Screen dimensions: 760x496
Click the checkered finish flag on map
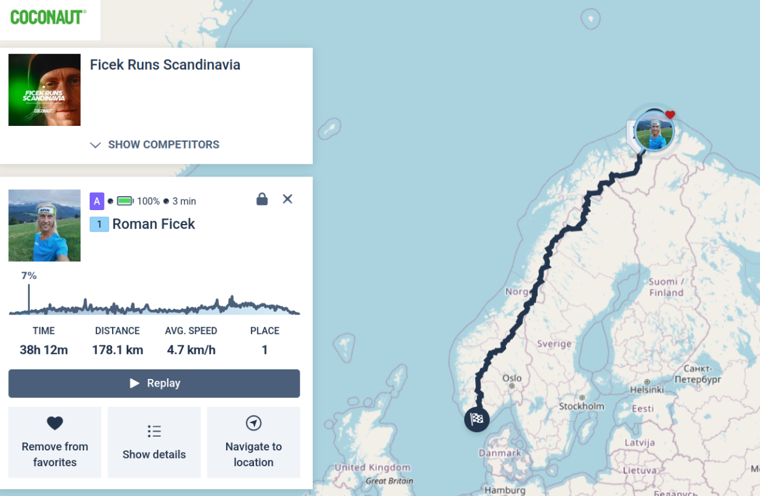coord(476,419)
